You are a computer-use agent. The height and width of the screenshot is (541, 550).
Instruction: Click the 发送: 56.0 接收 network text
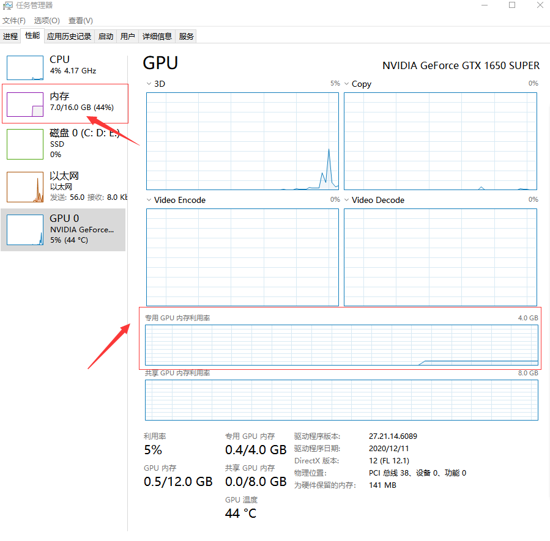[x=89, y=197]
